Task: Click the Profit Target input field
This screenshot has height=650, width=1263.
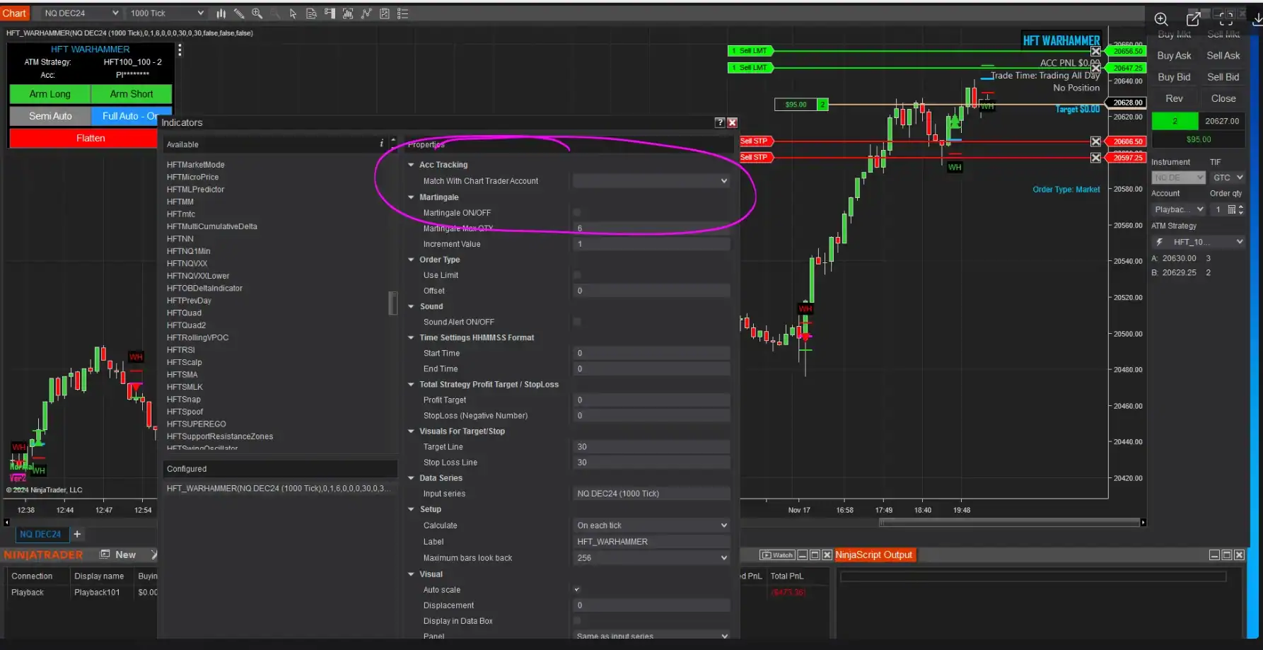Action: click(651, 400)
